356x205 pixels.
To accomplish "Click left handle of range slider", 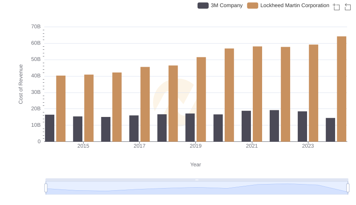I will (46, 188).
